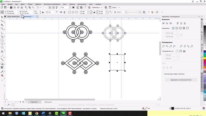This screenshot has height=116, width=206.
Task: Open the Растровые изображения menu
Action: coord(52,4)
